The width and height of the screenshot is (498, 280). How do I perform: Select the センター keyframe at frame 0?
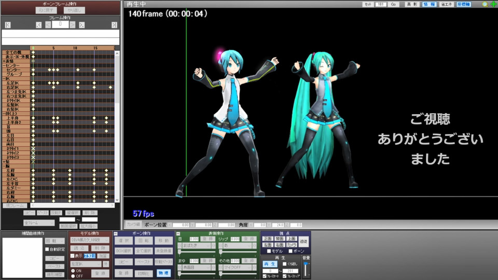point(33,70)
